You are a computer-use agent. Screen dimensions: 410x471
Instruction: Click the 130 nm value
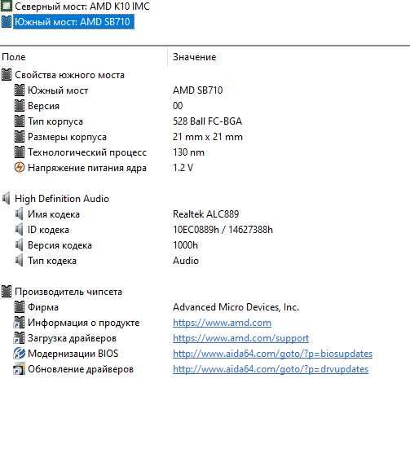[188, 152]
